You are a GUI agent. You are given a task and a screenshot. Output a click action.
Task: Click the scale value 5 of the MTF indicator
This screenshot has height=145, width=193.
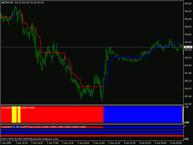pyautogui.click(x=185, y=126)
